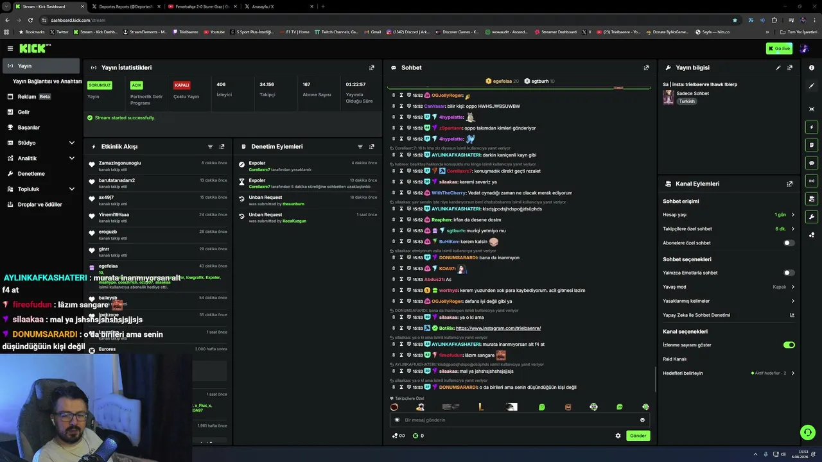This screenshot has height=462, width=822.
Task: Pop out the Sohbet chat panel
Action: click(646, 67)
